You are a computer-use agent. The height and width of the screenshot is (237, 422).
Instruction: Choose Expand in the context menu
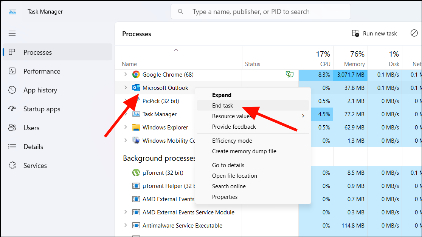253,95
